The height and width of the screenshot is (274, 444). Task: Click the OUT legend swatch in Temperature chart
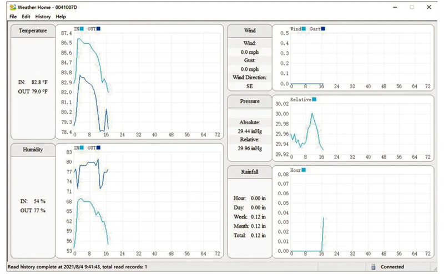tap(98, 29)
